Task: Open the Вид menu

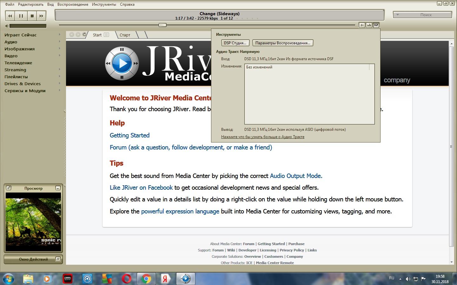Action: [50, 4]
